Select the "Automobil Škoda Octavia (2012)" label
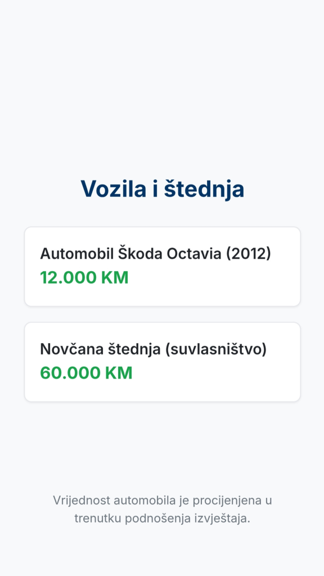This screenshot has height=576, width=324. (155, 254)
